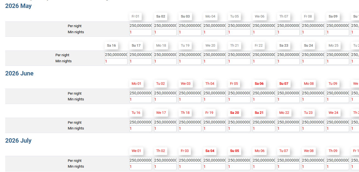359x172 pixels.
Task: Select the Mo 25 May day label
Action: point(333,46)
